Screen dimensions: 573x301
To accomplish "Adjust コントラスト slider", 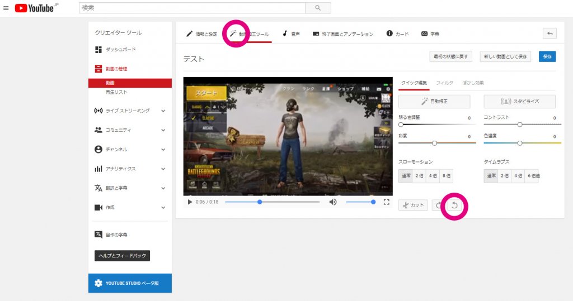I will click(522, 125).
